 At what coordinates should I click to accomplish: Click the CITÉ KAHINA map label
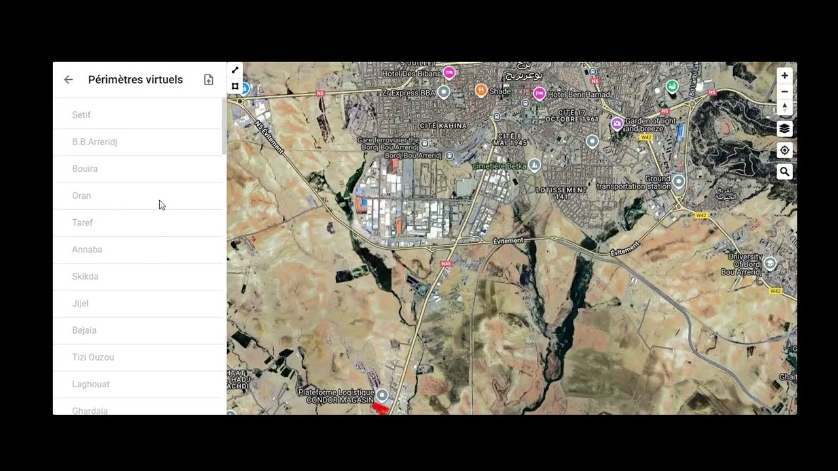[x=445, y=126]
